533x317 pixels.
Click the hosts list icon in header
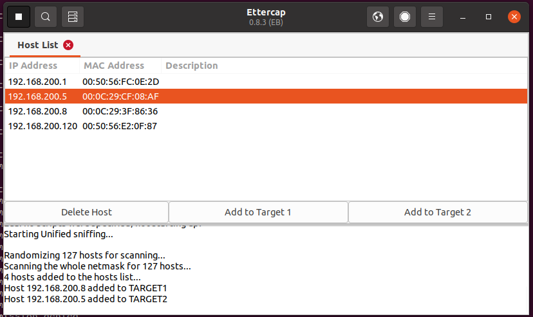73,17
